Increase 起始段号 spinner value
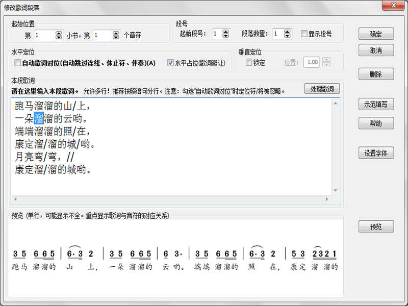 coord(226,32)
